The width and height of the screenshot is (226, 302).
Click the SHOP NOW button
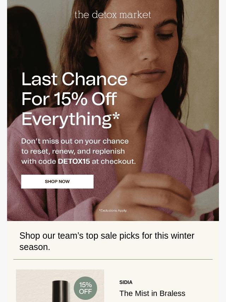tap(57, 181)
